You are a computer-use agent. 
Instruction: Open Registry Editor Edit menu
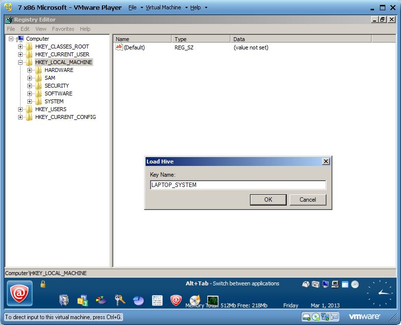tap(25, 29)
